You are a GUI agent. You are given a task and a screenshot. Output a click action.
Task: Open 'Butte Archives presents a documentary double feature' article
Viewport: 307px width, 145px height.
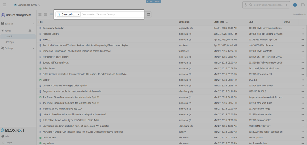[x=85, y=74]
